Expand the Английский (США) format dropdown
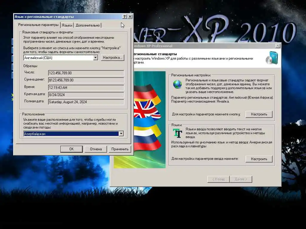The image size is (306, 229). click(95, 58)
